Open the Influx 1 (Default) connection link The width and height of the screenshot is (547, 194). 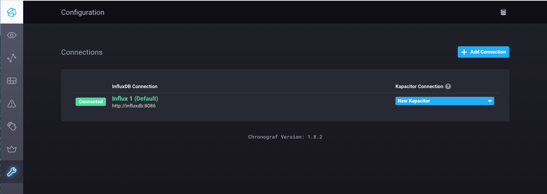[x=135, y=98]
